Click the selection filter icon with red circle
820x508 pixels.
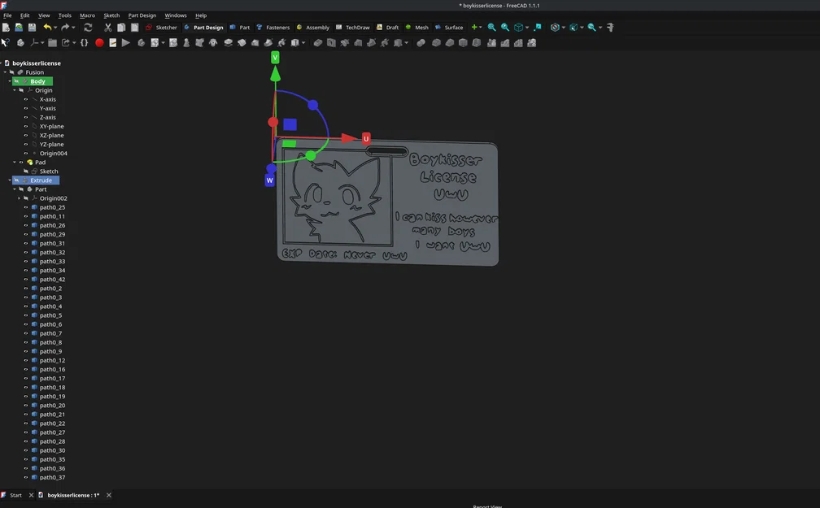556,27
